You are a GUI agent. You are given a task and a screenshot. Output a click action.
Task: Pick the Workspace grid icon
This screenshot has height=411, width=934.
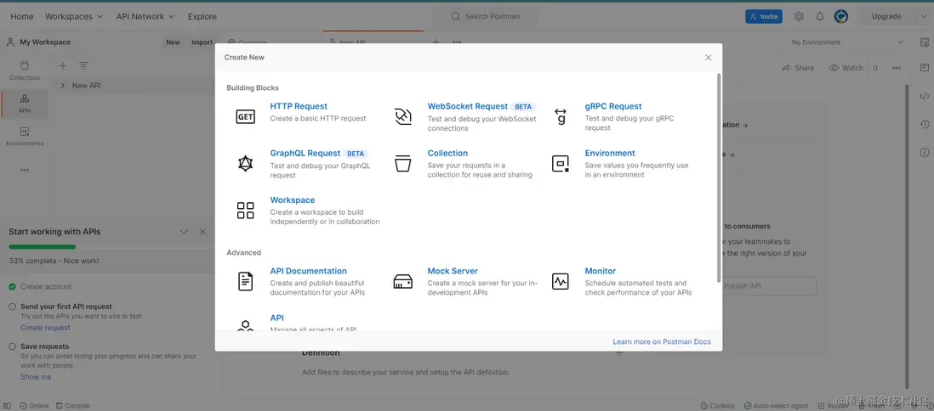(245, 211)
